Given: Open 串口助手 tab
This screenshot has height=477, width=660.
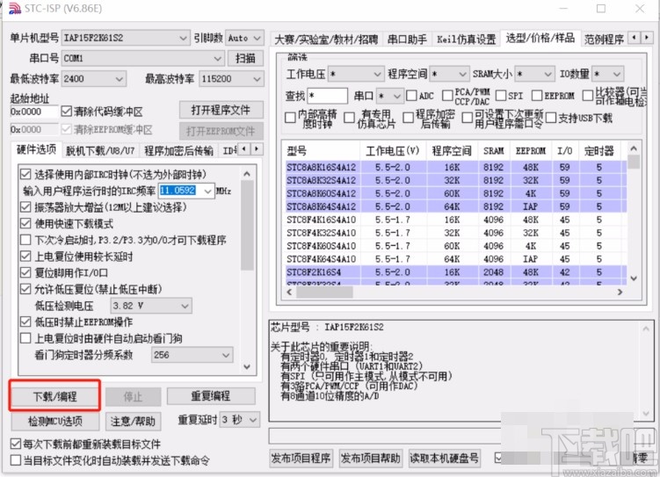Looking at the screenshot, I should click(x=407, y=40).
